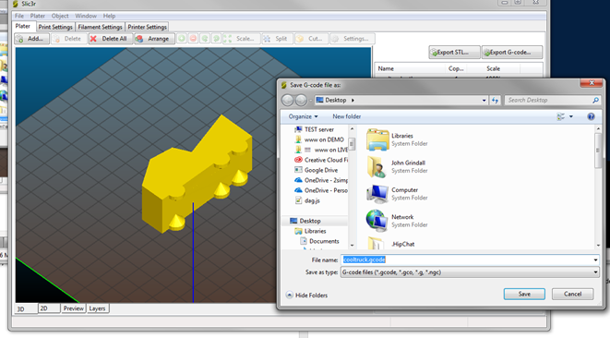Click the help question mark icon
The width and height of the screenshot is (610, 338).
tap(591, 116)
